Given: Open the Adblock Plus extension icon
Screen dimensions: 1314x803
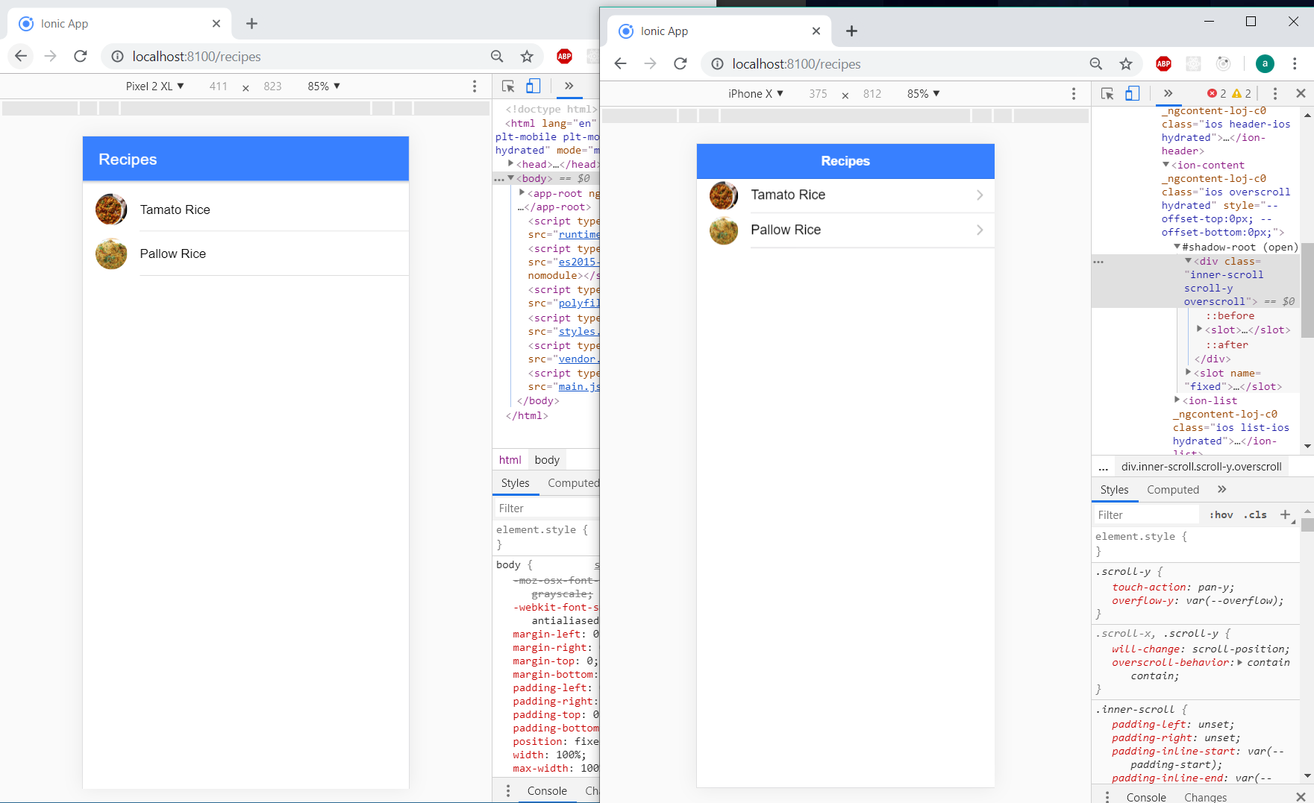Looking at the screenshot, I should pos(1163,63).
